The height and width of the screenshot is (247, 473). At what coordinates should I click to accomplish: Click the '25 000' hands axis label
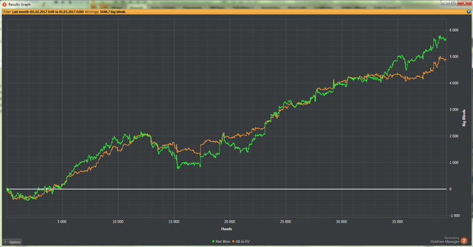tap(285, 222)
